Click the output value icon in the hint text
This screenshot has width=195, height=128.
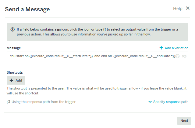[59, 30]
